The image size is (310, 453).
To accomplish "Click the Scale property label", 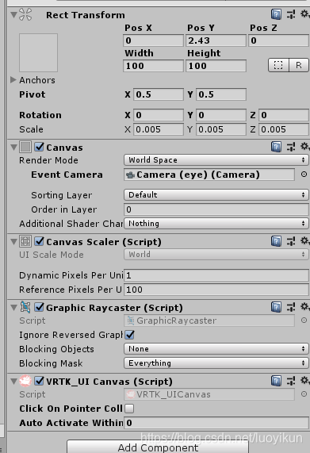I will (x=31, y=129).
